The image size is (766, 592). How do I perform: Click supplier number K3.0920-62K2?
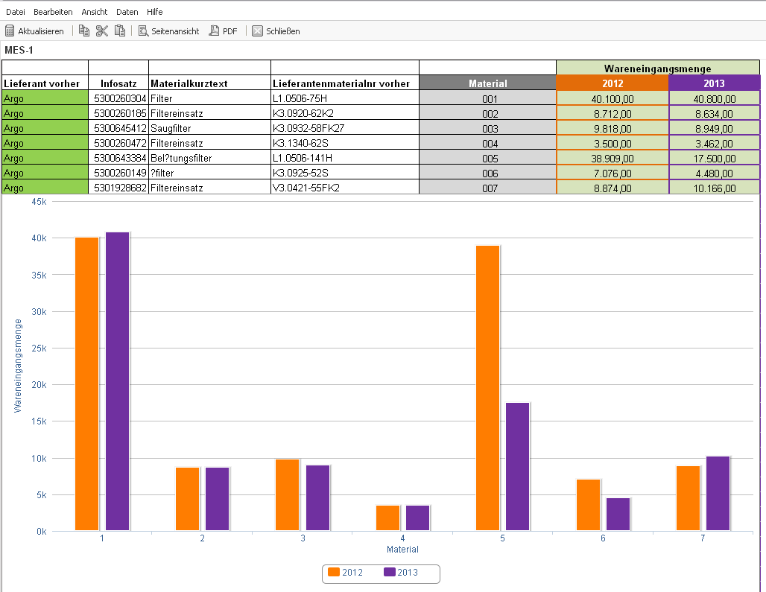tap(303, 113)
